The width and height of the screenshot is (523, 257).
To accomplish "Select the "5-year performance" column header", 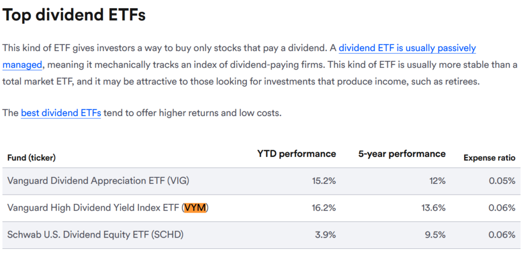I will [x=402, y=154].
